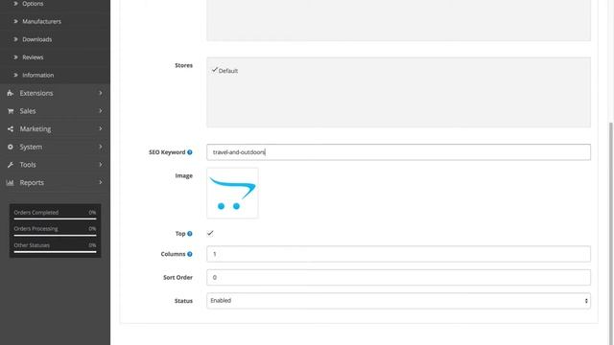Click the Image field label
Viewport: 614px width, 345px height.
(184, 176)
